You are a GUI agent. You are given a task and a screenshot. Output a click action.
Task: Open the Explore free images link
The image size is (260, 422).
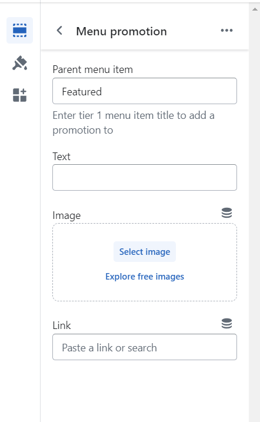coord(145,277)
